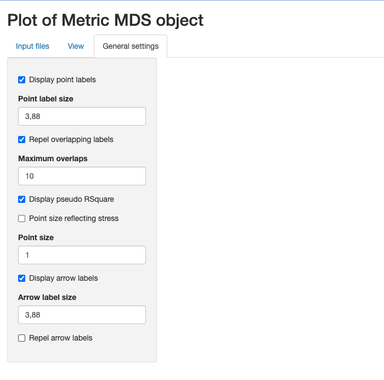Screen dimensions: 384x380
Task: Untick the square checkbox beside Display point labels
Action: 21,80
